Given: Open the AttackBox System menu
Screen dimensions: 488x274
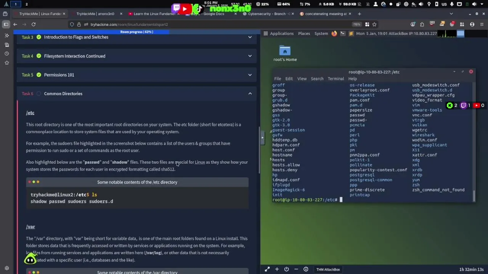Looking at the screenshot, I should (321, 33).
